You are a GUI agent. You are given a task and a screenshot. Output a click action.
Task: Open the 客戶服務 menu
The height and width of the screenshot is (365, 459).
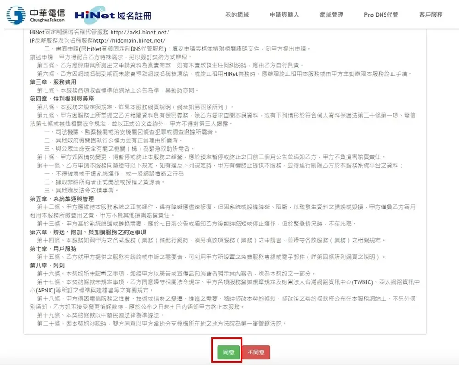tap(431, 15)
